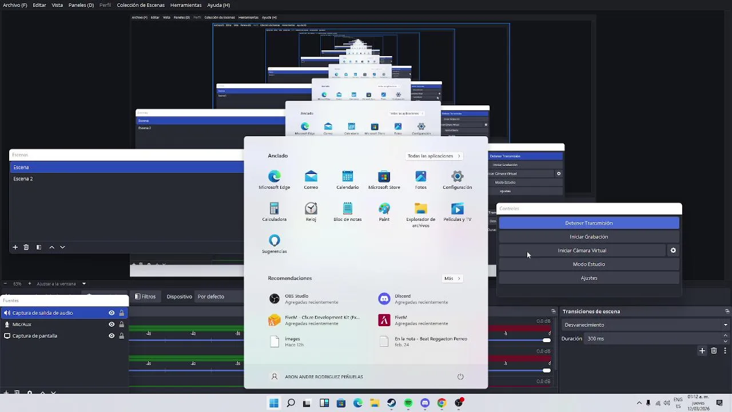The height and width of the screenshot is (412, 732).
Task: Launch the Fotos app
Action: point(421,180)
